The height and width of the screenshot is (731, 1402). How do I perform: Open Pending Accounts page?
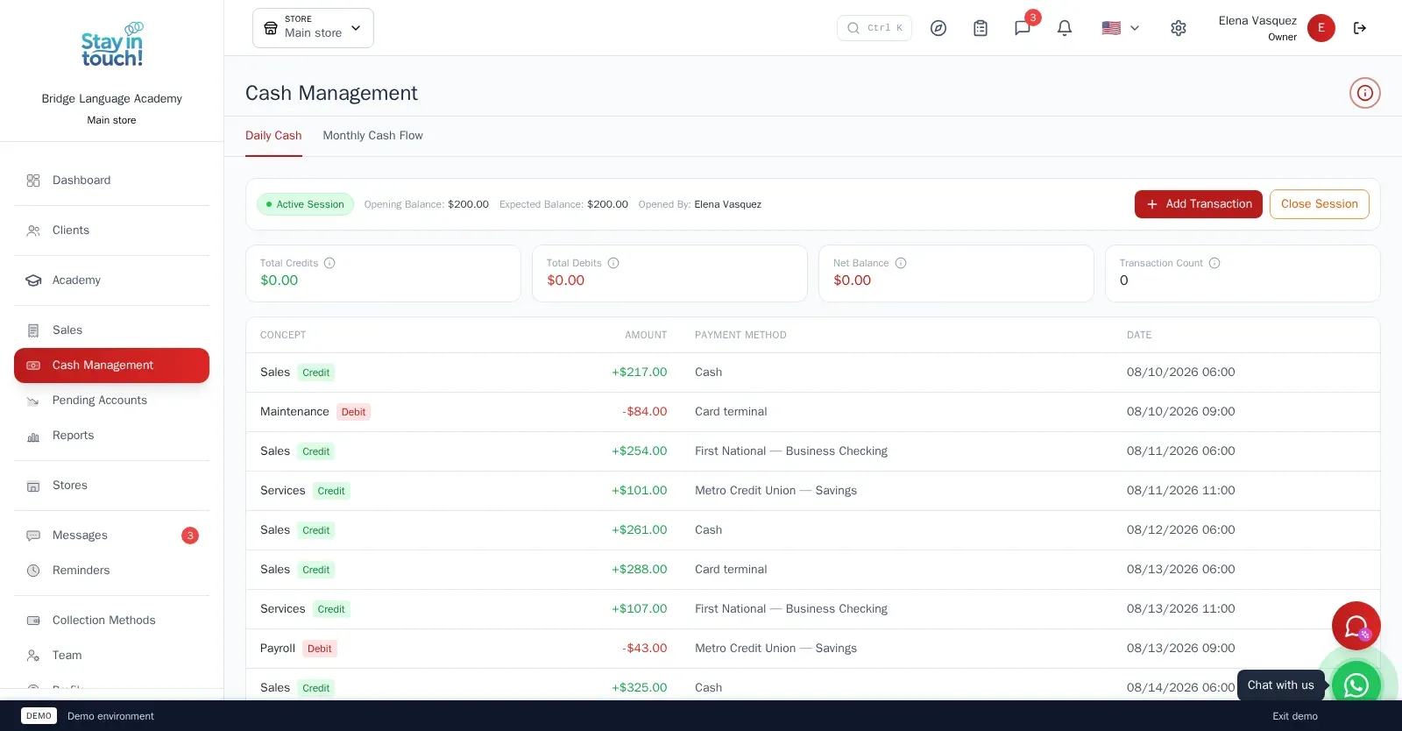tap(112, 401)
